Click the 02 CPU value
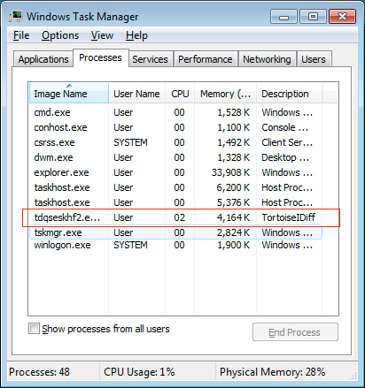The image size is (365, 388). tap(179, 217)
